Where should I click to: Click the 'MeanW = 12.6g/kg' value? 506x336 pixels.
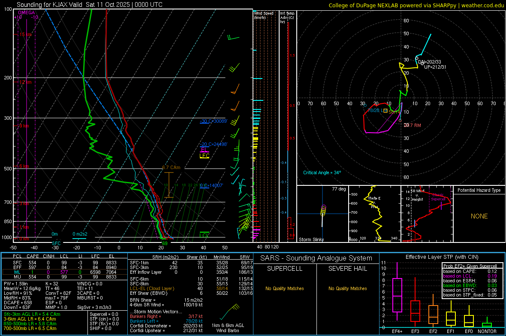(22, 288)
